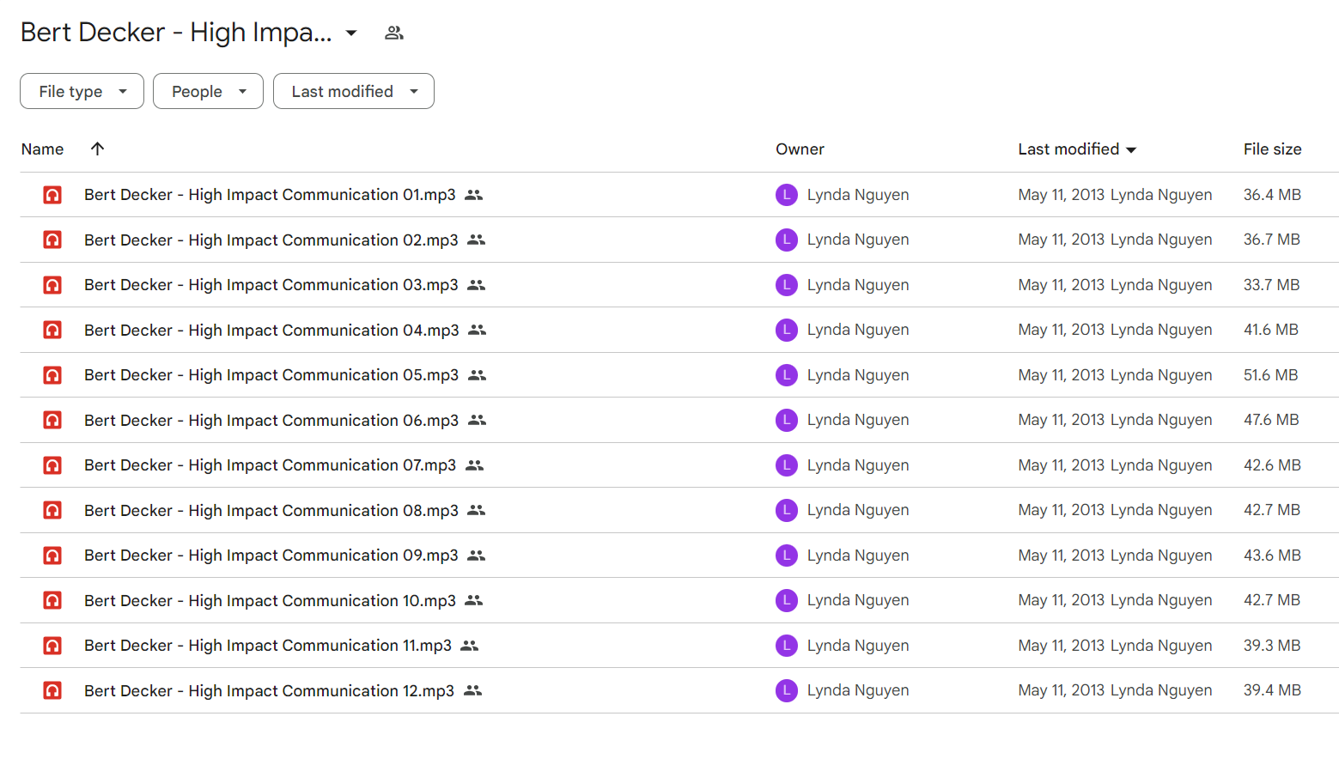Click the 51.6 MB file size
1339x759 pixels.
point(1271,375)
